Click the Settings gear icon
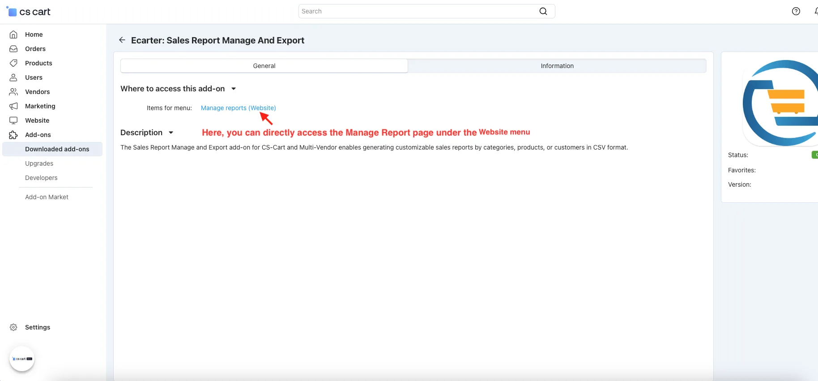Image resolution: width=818 pixels, height=381 pixels. tap(13, 327)
